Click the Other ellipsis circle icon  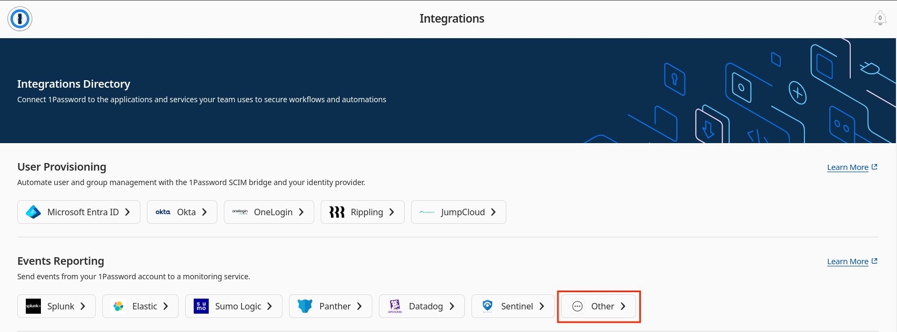[x=577, y=306]
